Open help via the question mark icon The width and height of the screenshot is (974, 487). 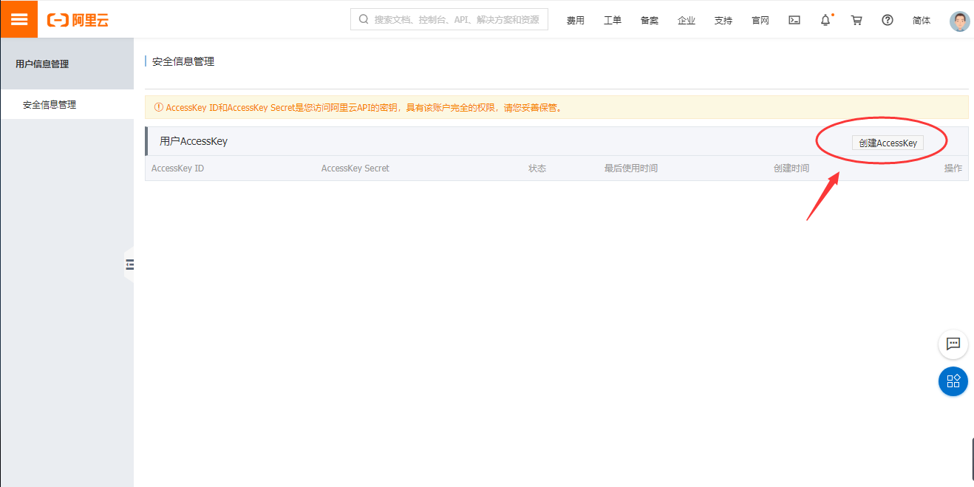(887, 20)
